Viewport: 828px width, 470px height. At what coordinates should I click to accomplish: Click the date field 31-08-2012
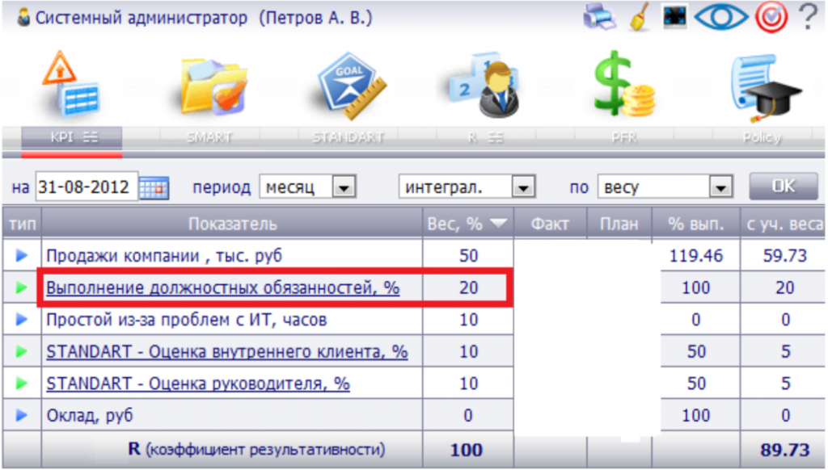pos(87,187)
